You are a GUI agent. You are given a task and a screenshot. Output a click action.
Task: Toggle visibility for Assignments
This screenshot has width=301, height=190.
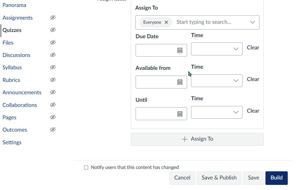pyautogui.click(x=53, y=17)
